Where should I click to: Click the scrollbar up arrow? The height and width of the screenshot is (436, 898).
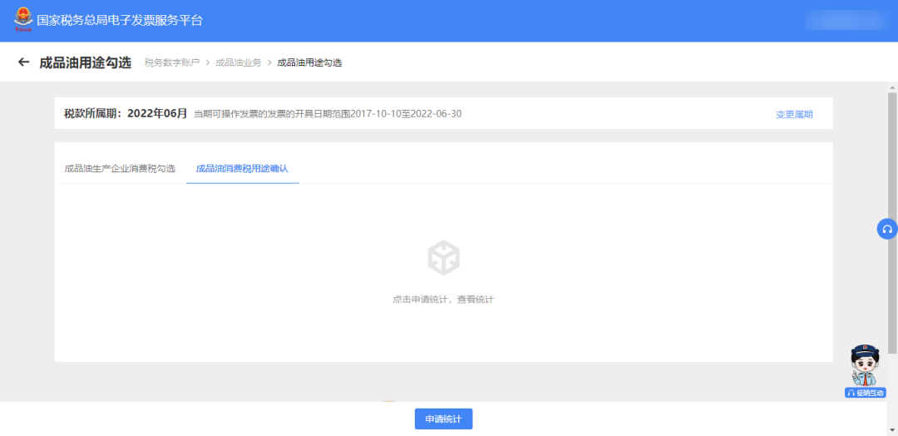(x=892, y=87)
